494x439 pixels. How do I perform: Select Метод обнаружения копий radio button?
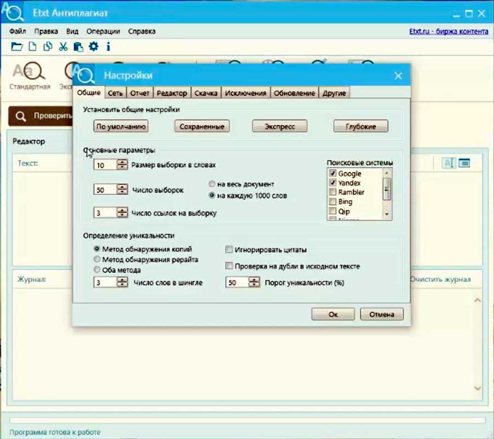[x=97, y=249]
